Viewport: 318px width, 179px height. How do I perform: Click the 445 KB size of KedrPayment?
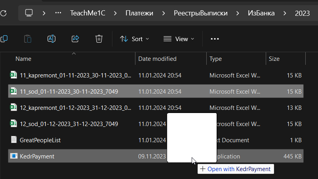(292, 156)
